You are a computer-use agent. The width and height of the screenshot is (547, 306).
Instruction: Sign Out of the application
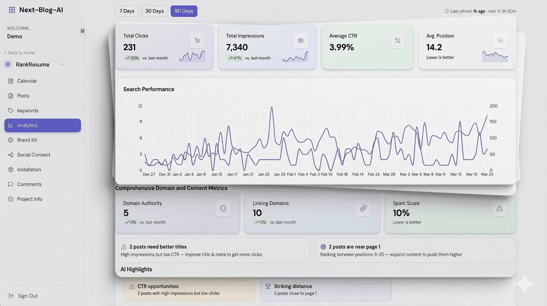24,296
